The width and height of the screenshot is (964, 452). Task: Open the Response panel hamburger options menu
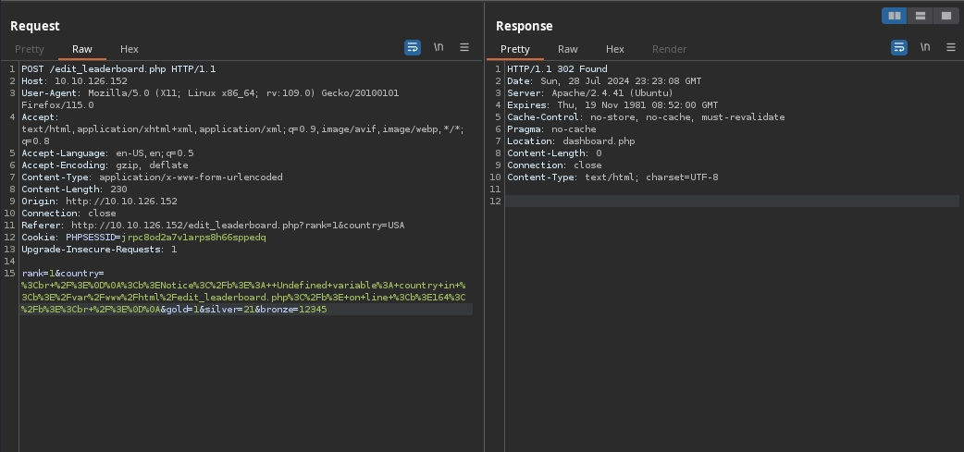click(x=950, y=47)
